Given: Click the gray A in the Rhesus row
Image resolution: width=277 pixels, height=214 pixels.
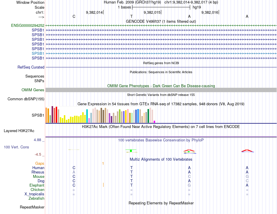Looking at the screenshot, I should 74,172.
